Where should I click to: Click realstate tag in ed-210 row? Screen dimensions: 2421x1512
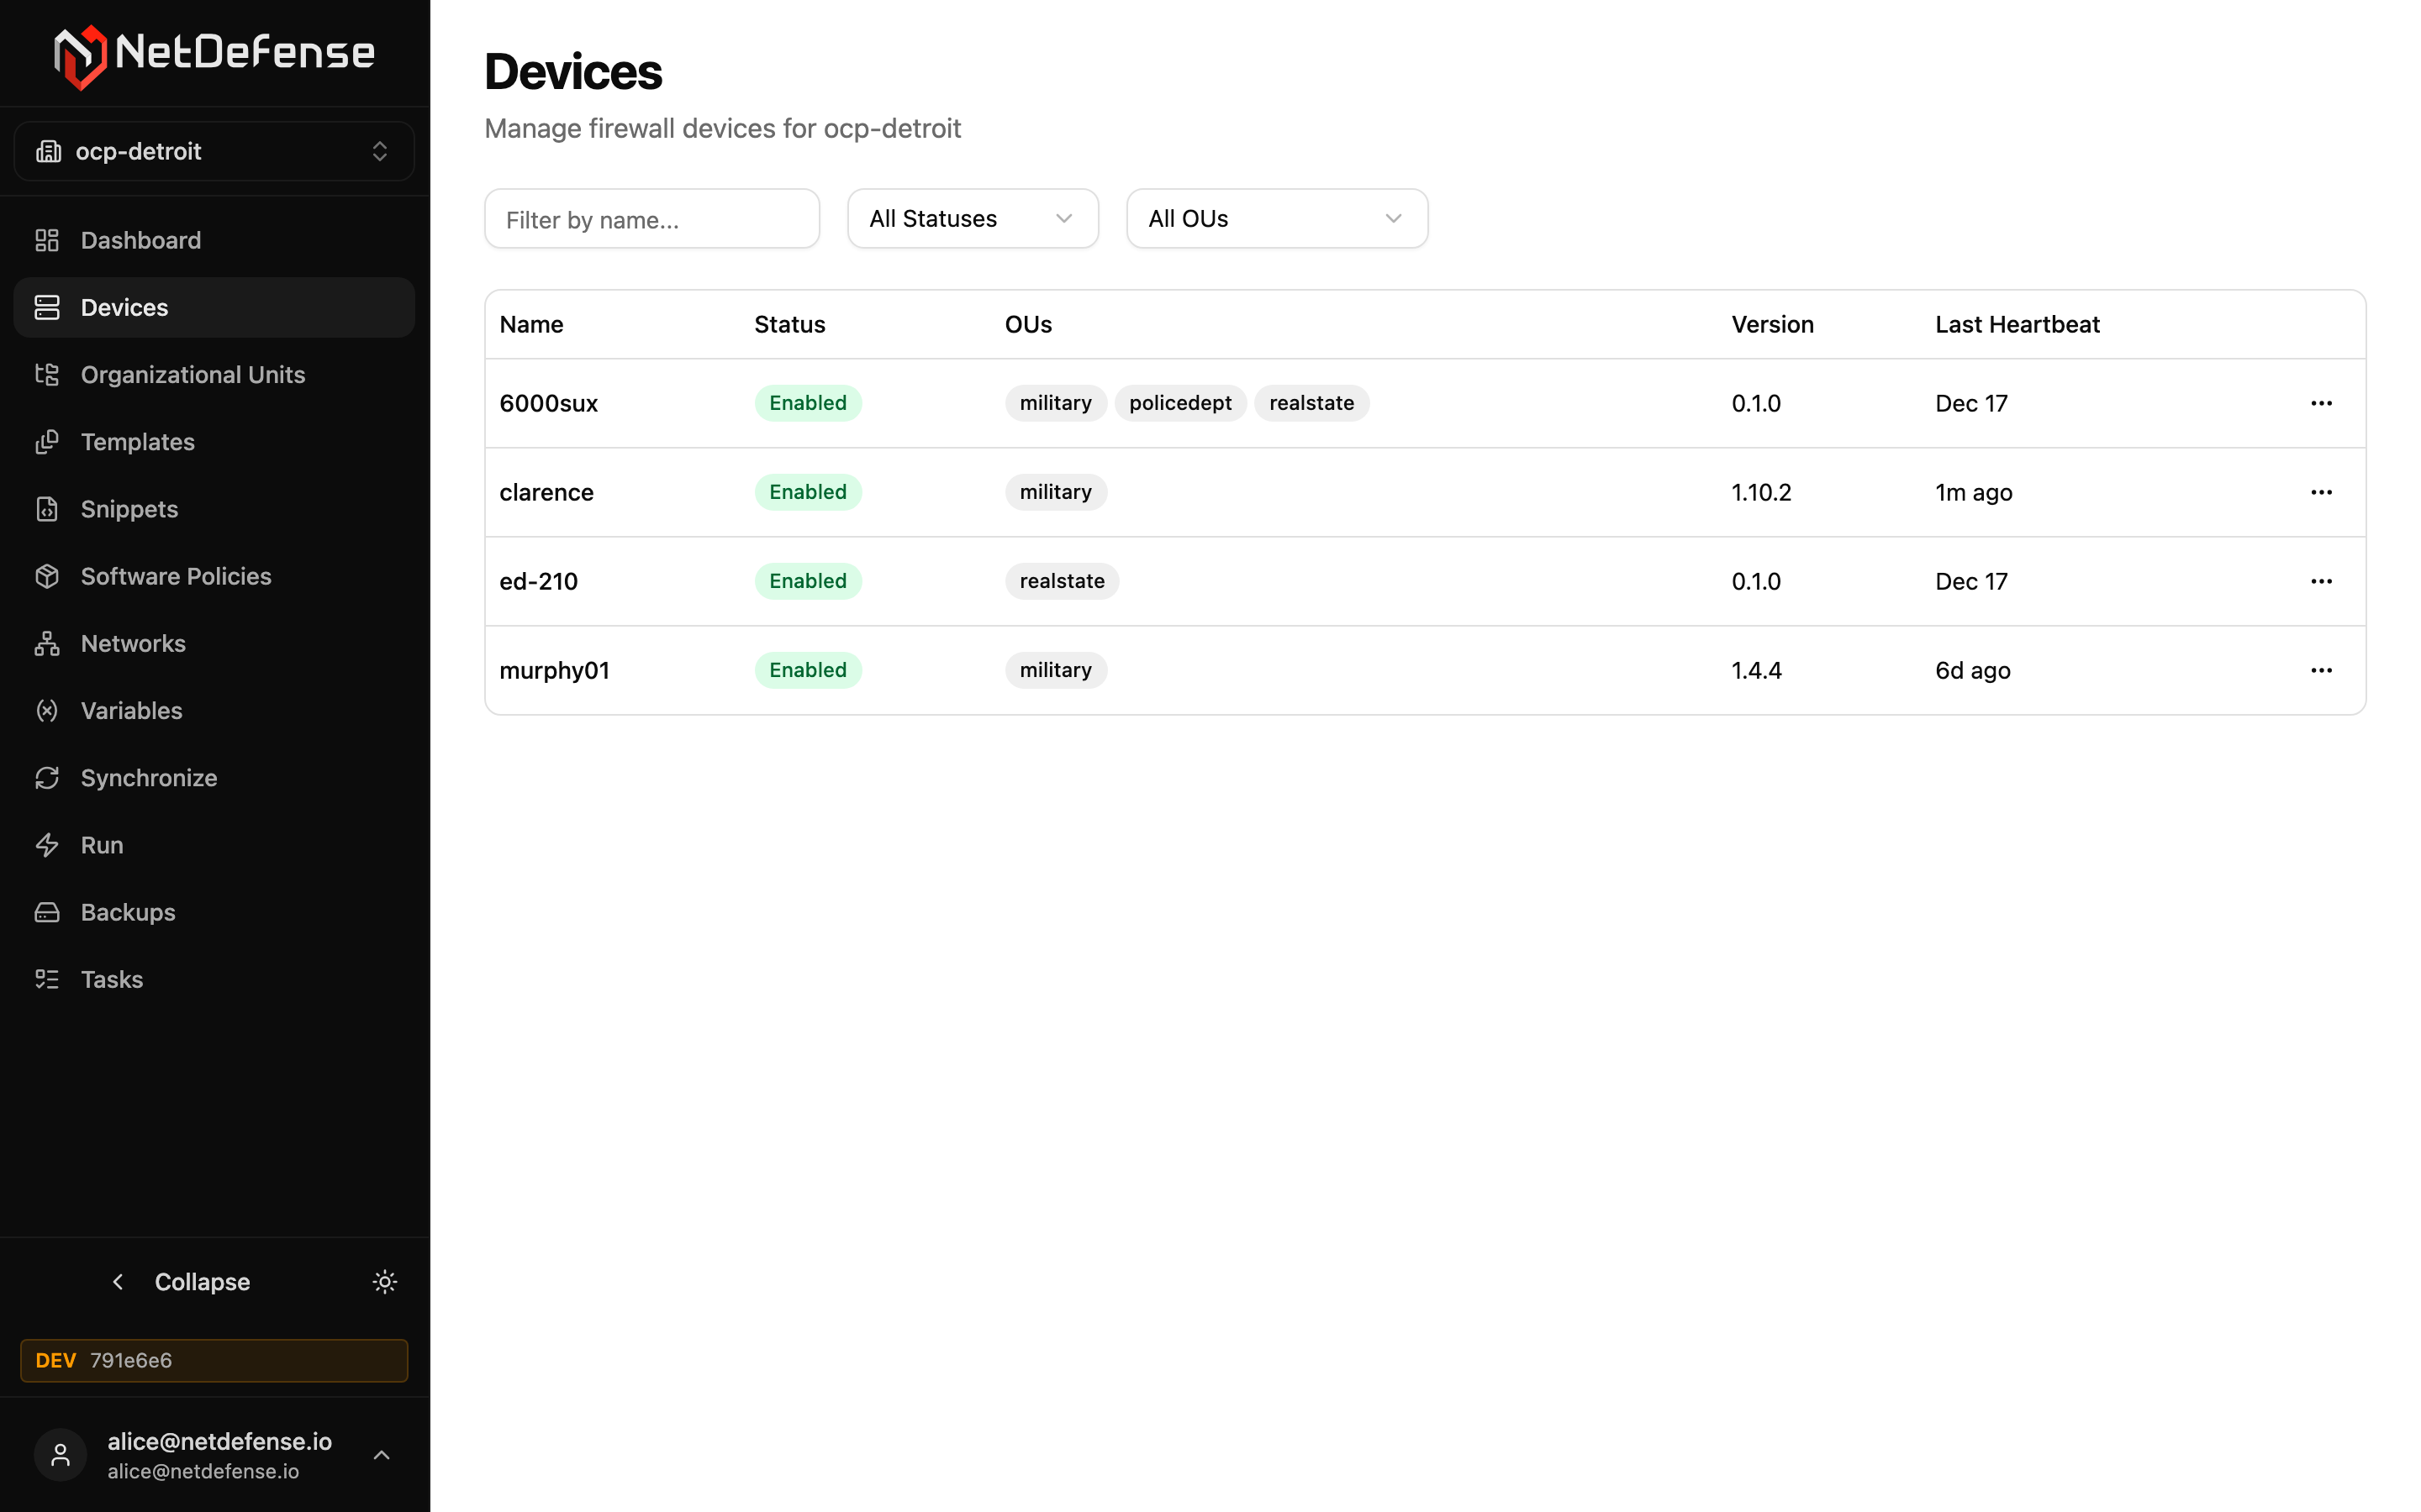pyautogui.click(x=1062, y=581)
